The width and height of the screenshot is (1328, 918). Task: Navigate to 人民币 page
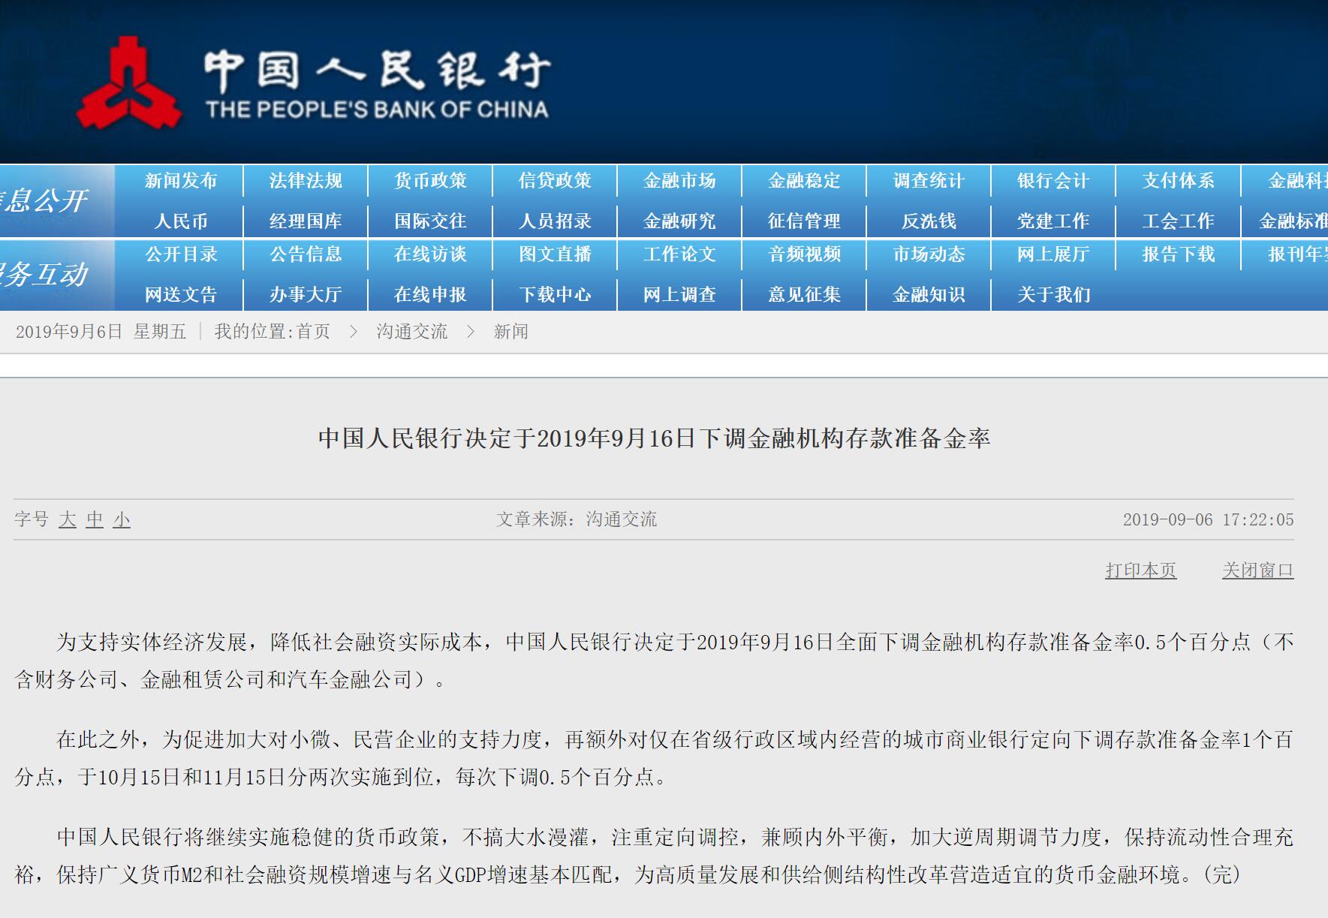(179, 219)
